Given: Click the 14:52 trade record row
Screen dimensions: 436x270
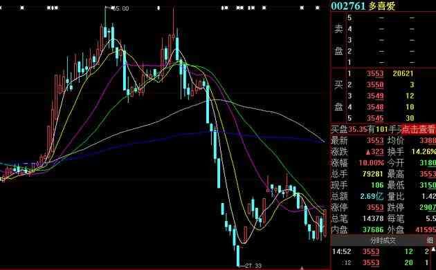Looking at the screenshot, I should 383,251.
